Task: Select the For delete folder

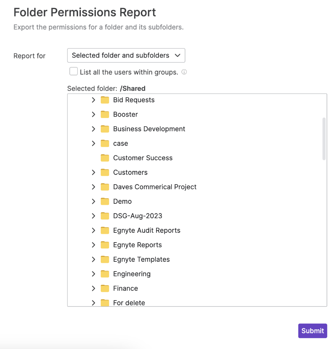Action: [129, 303]
